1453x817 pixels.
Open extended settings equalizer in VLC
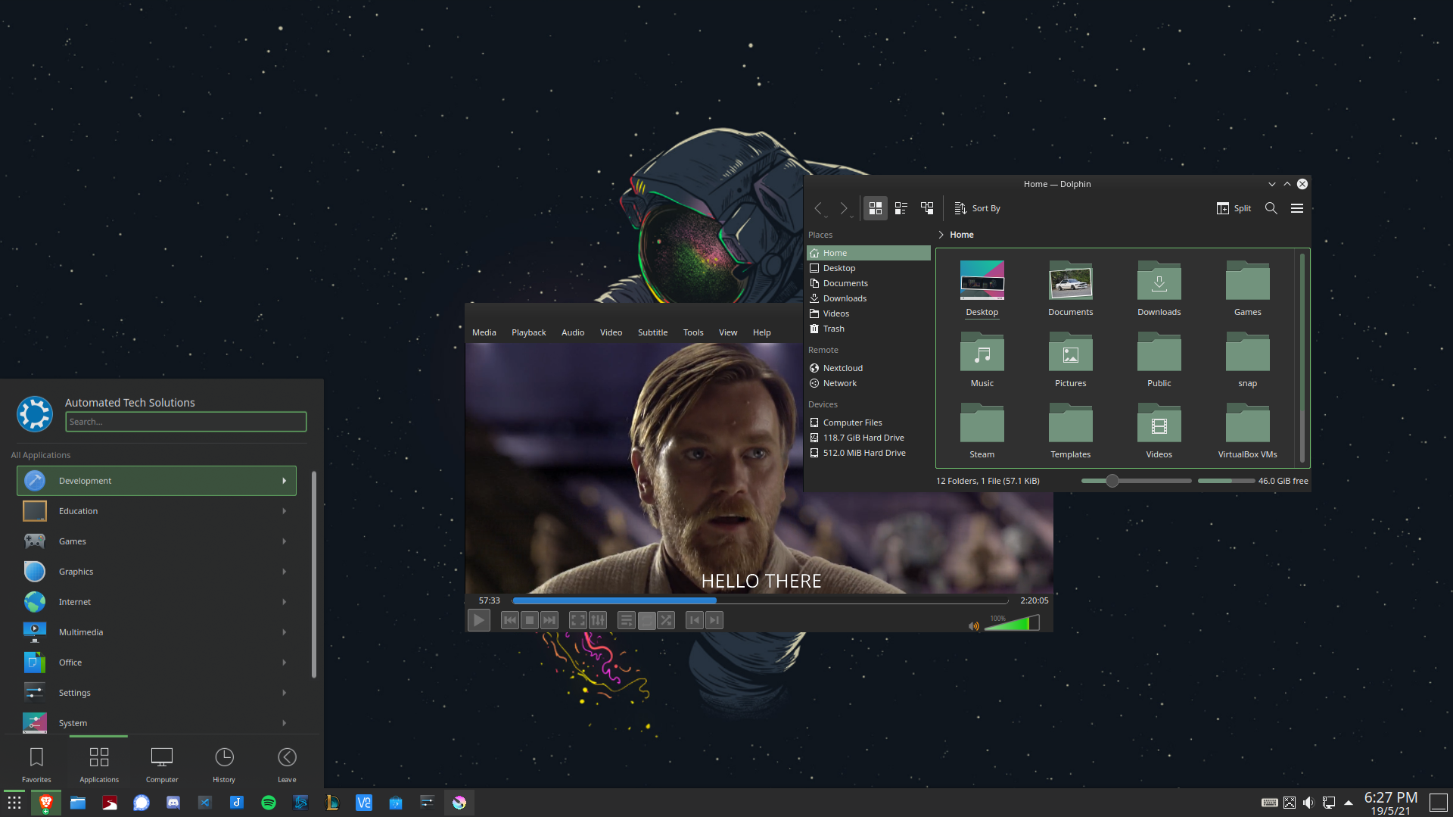pyautogui.click(x=598, y=621)
